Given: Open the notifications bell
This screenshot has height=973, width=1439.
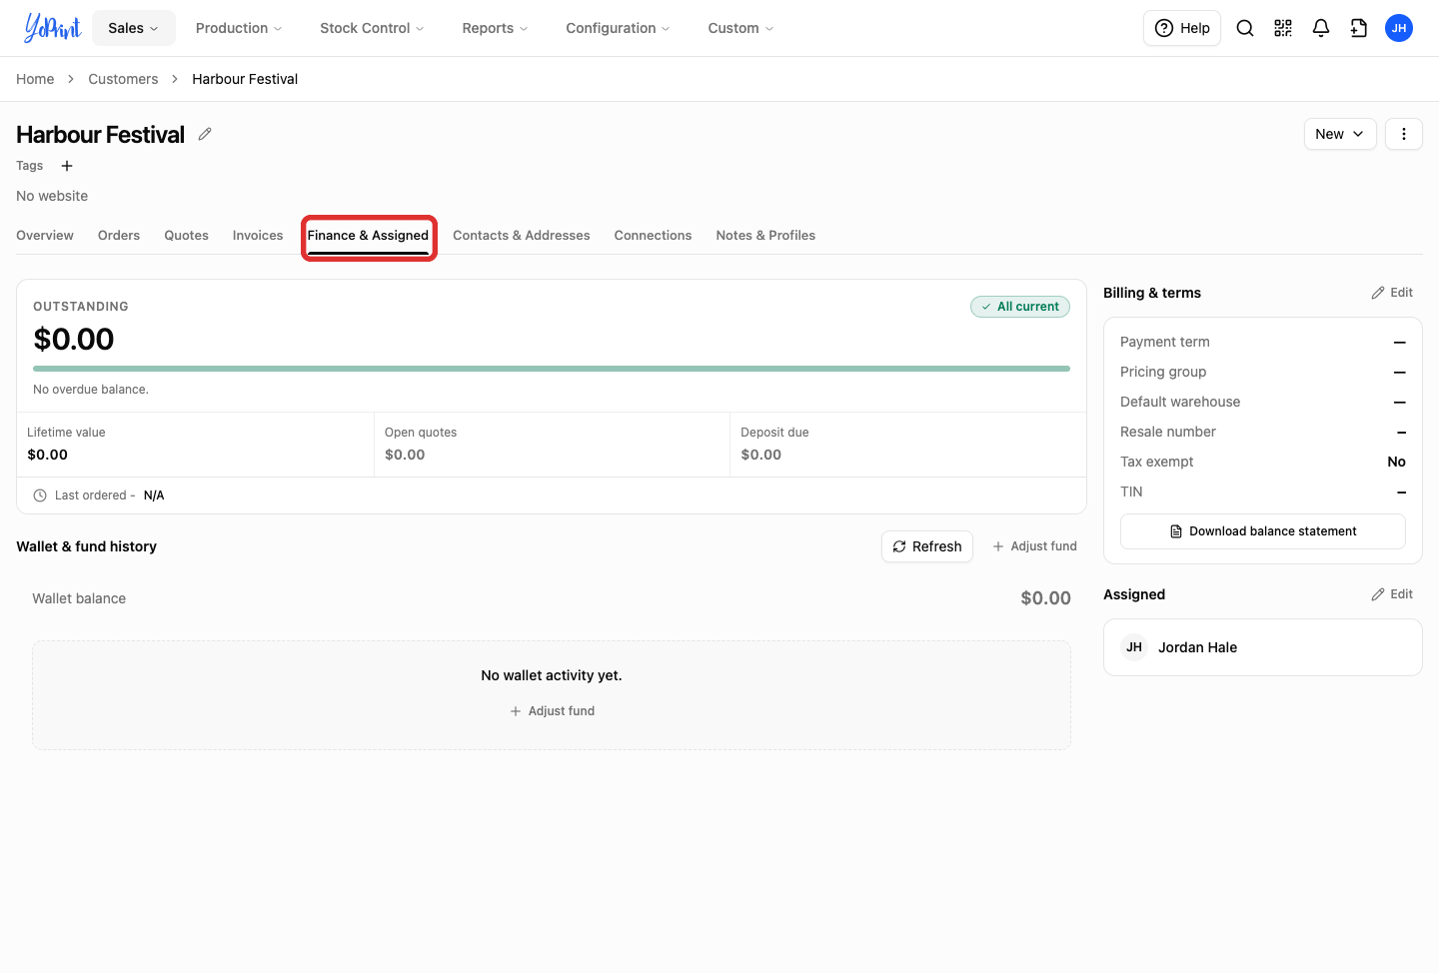Looking at the screenshot, I should (x=1321, y=28).
